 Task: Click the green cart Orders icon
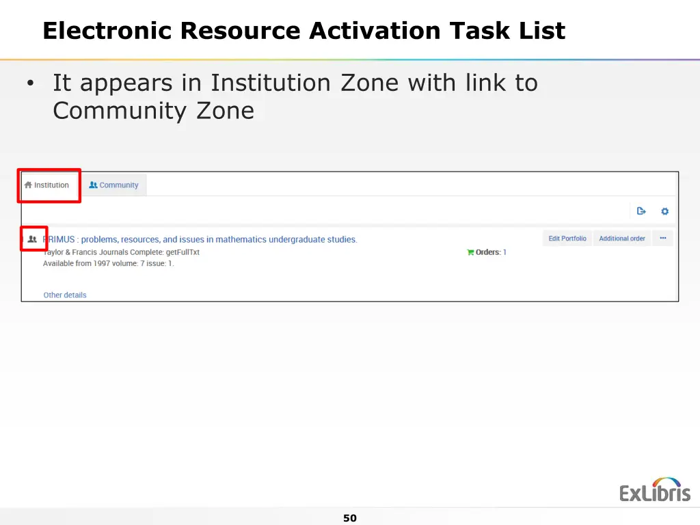coord(470,252)
